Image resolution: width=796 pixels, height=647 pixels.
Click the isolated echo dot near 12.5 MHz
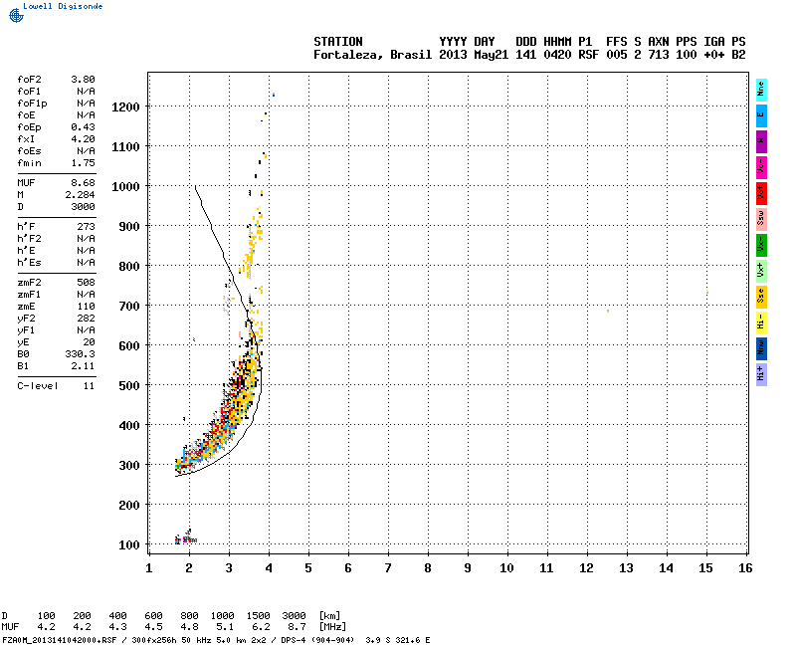[x=608, y=311]
